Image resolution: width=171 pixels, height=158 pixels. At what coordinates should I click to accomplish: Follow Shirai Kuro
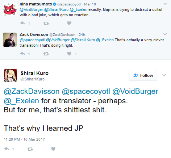[x=143, y=75]
